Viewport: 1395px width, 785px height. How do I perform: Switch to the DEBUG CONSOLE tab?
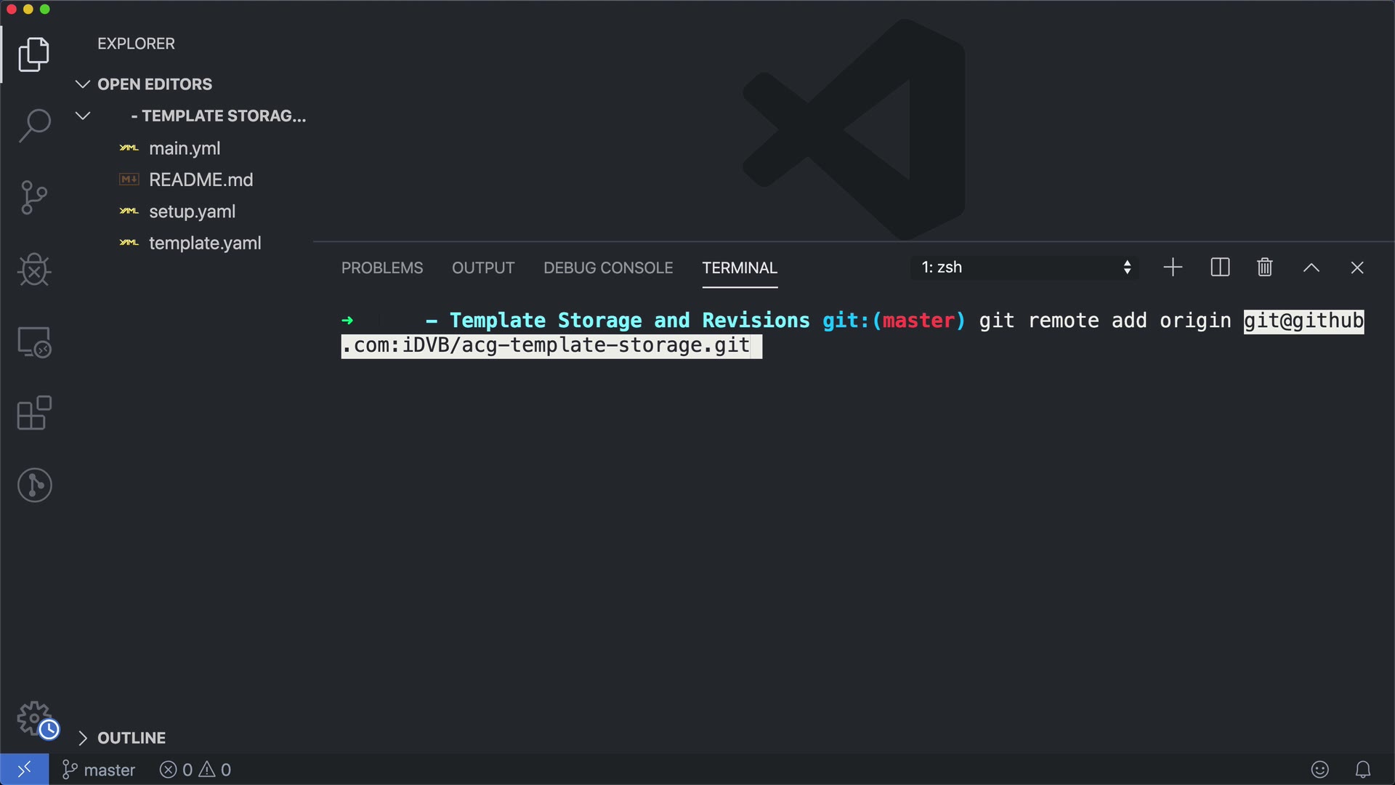[x=608, y=268]
